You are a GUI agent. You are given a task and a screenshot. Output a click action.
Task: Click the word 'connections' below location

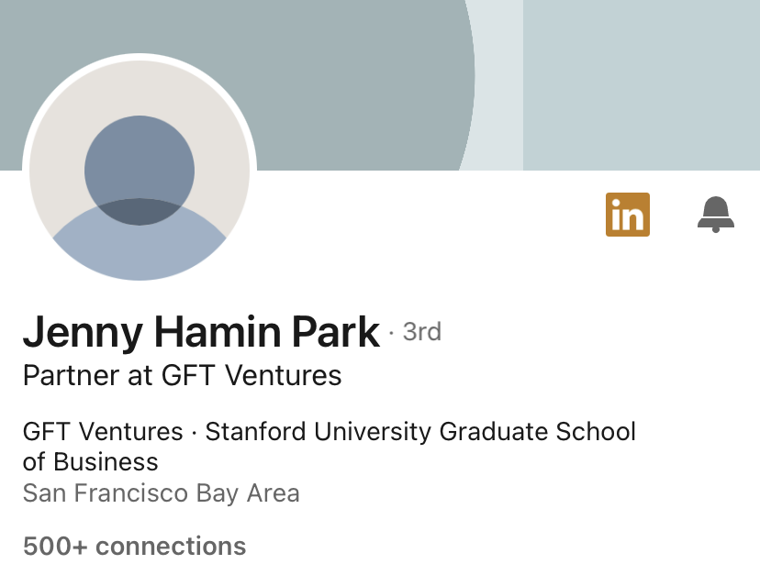click(171, 547)
